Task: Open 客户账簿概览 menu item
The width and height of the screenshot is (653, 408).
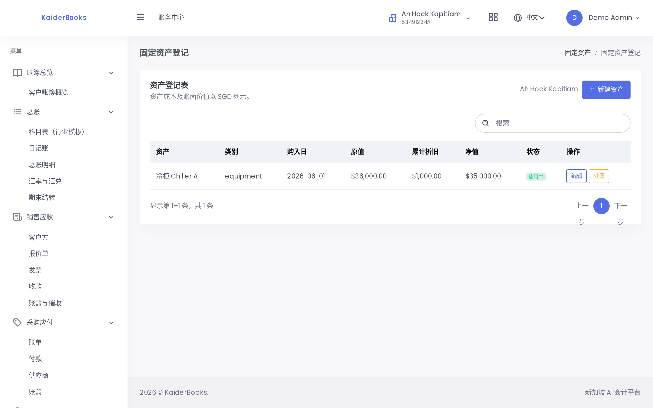Action: point(48,93)
